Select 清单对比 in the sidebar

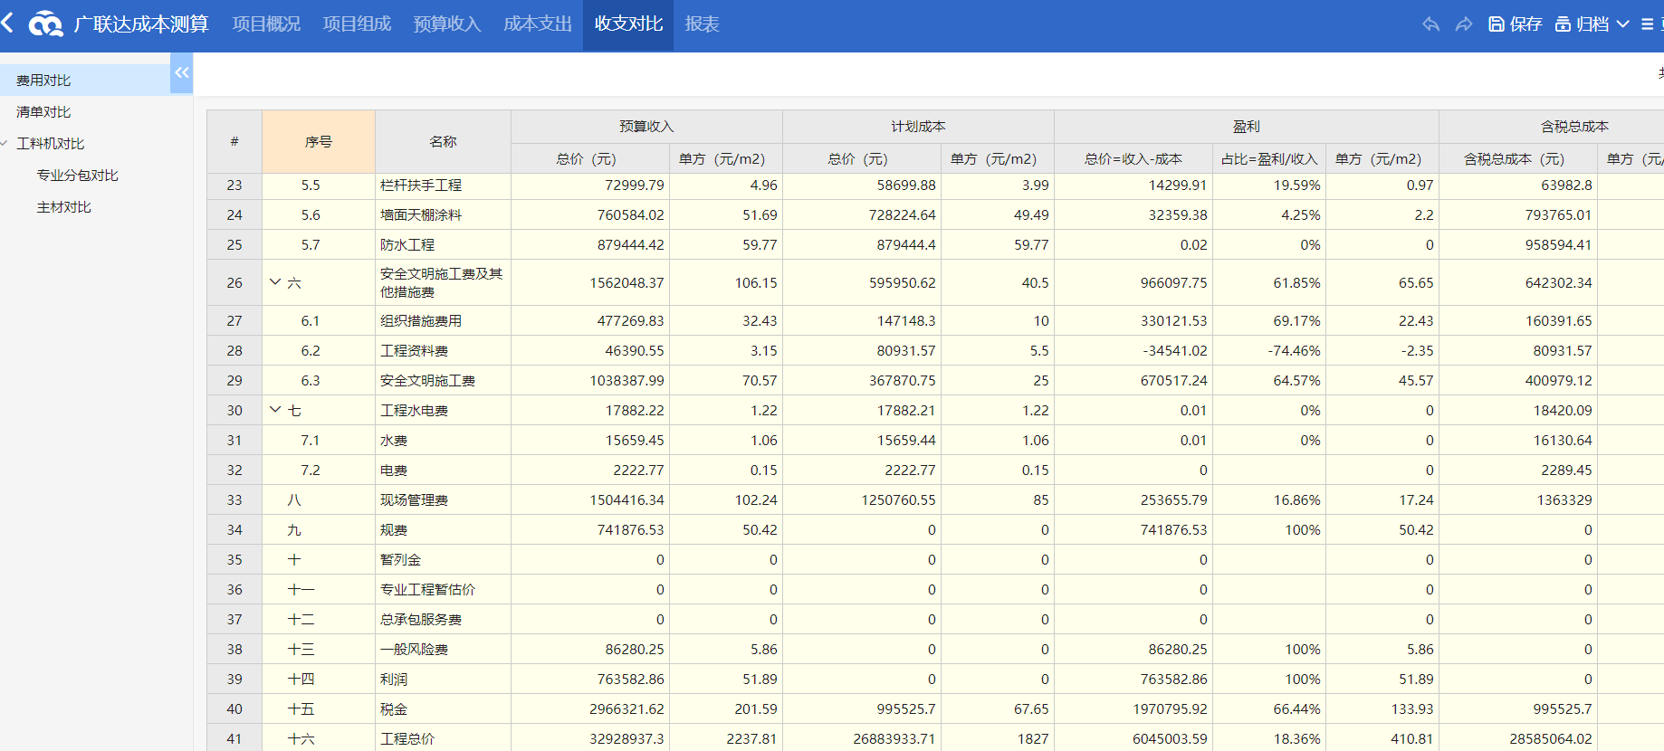coord(43,112)
